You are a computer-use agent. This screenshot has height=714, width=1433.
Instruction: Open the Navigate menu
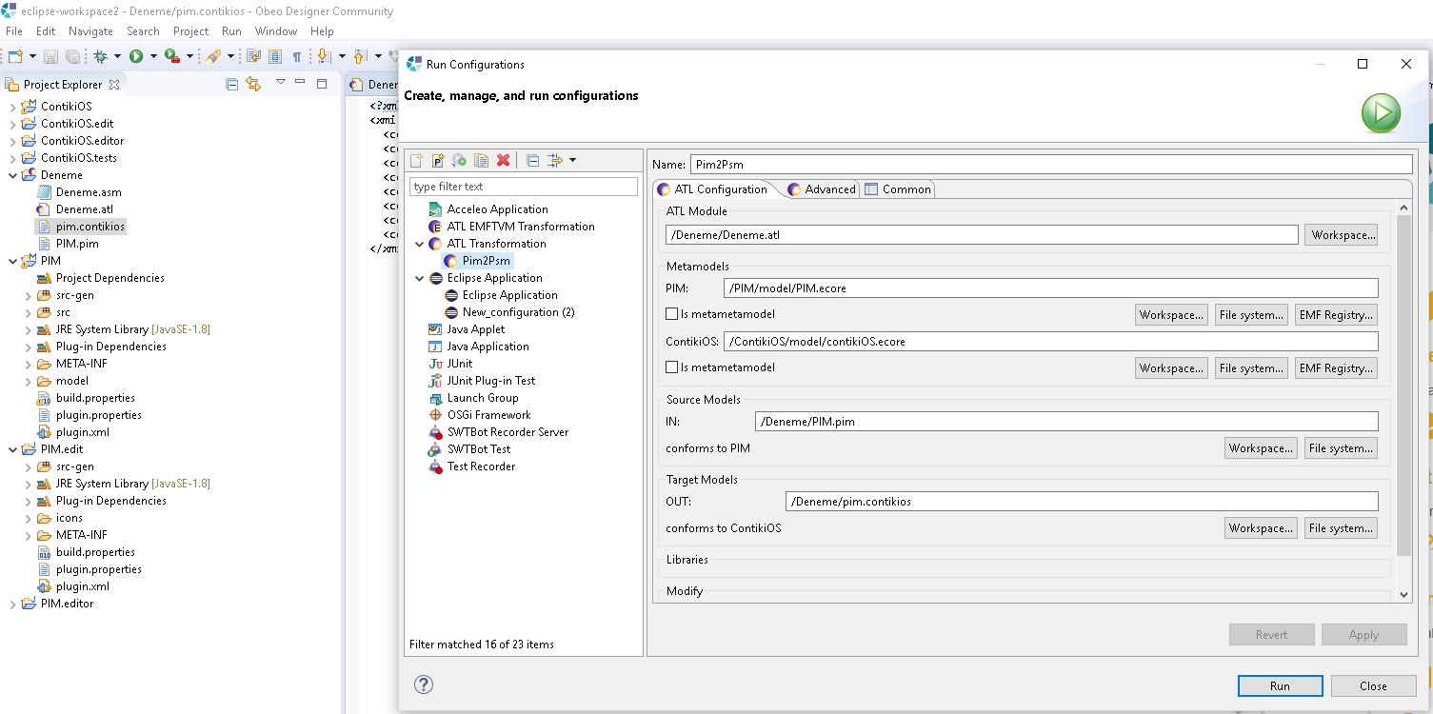[90, 31]
